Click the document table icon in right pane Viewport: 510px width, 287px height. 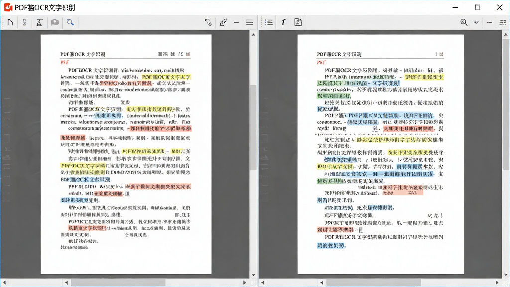point(298,22)
